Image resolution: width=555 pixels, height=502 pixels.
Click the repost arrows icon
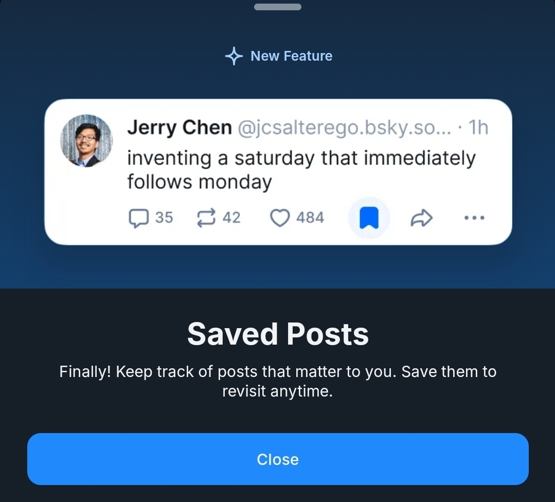[x=207, y=219]
